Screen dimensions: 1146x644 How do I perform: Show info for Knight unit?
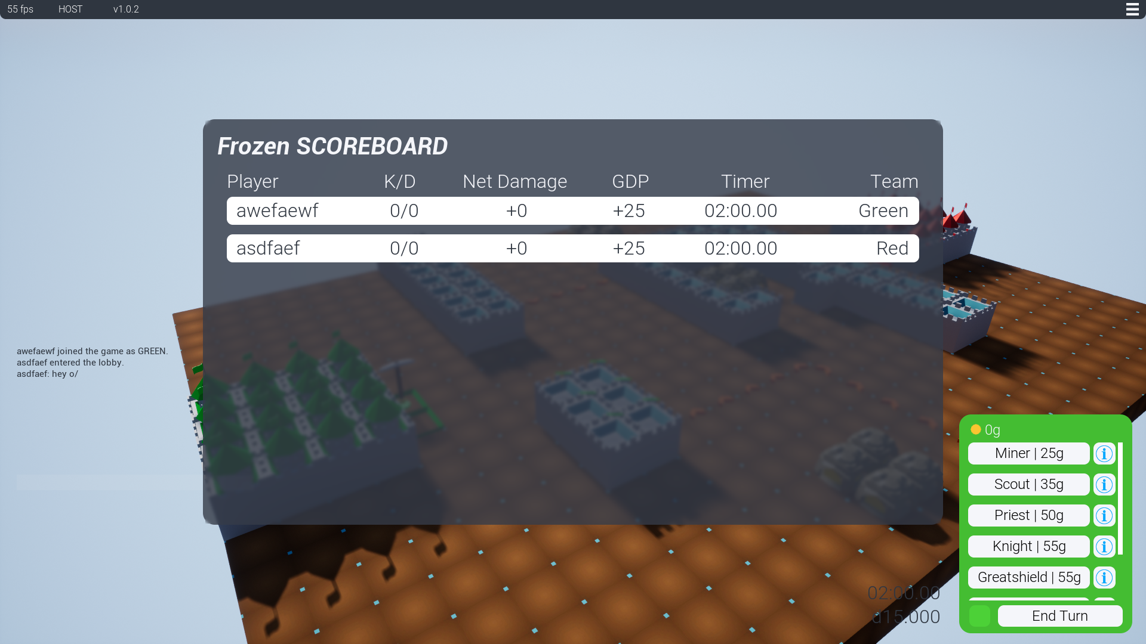[1104, 547]
